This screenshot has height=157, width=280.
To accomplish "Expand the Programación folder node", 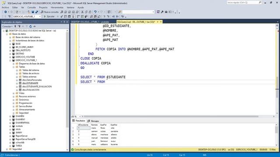I will [x=14, y=103].
